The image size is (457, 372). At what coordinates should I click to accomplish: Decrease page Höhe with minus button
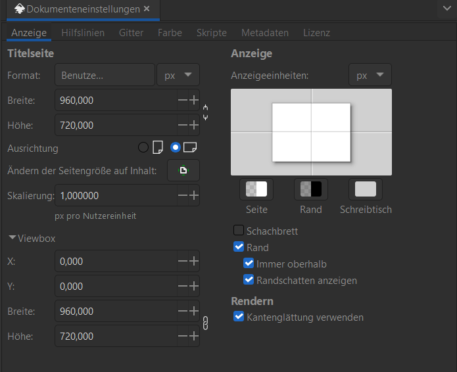click(183, 125)
